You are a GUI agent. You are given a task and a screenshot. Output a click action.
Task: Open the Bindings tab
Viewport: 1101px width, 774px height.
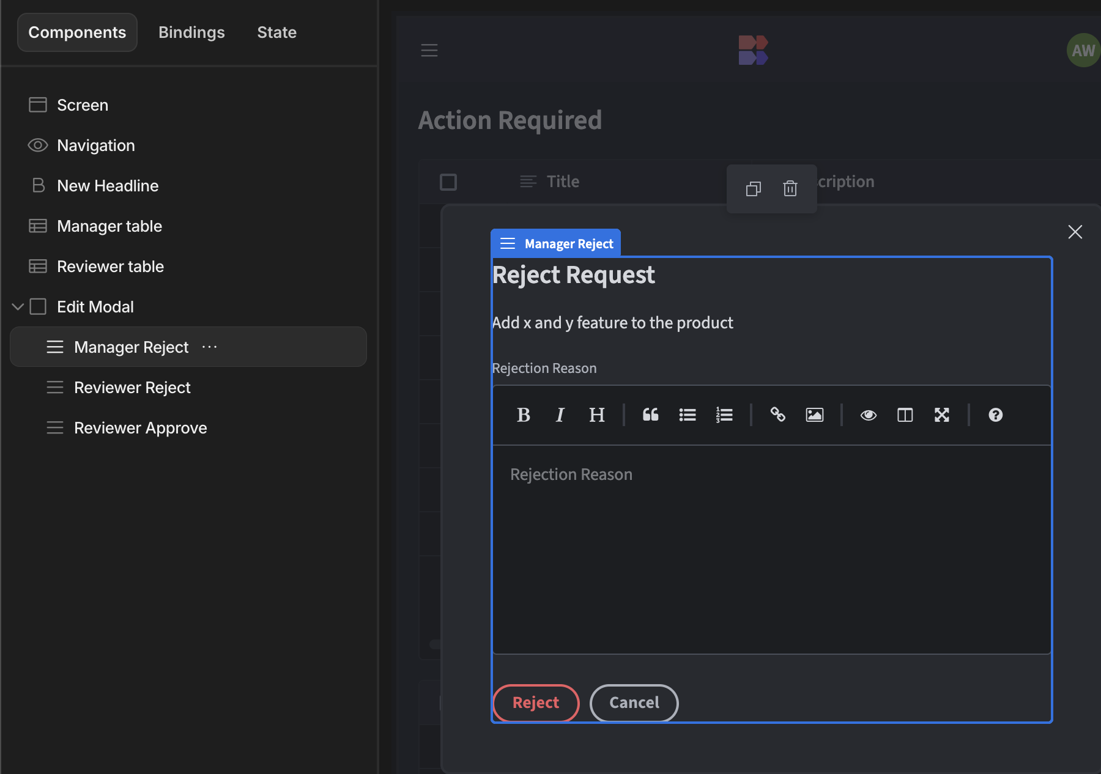[x=191, y=32]
